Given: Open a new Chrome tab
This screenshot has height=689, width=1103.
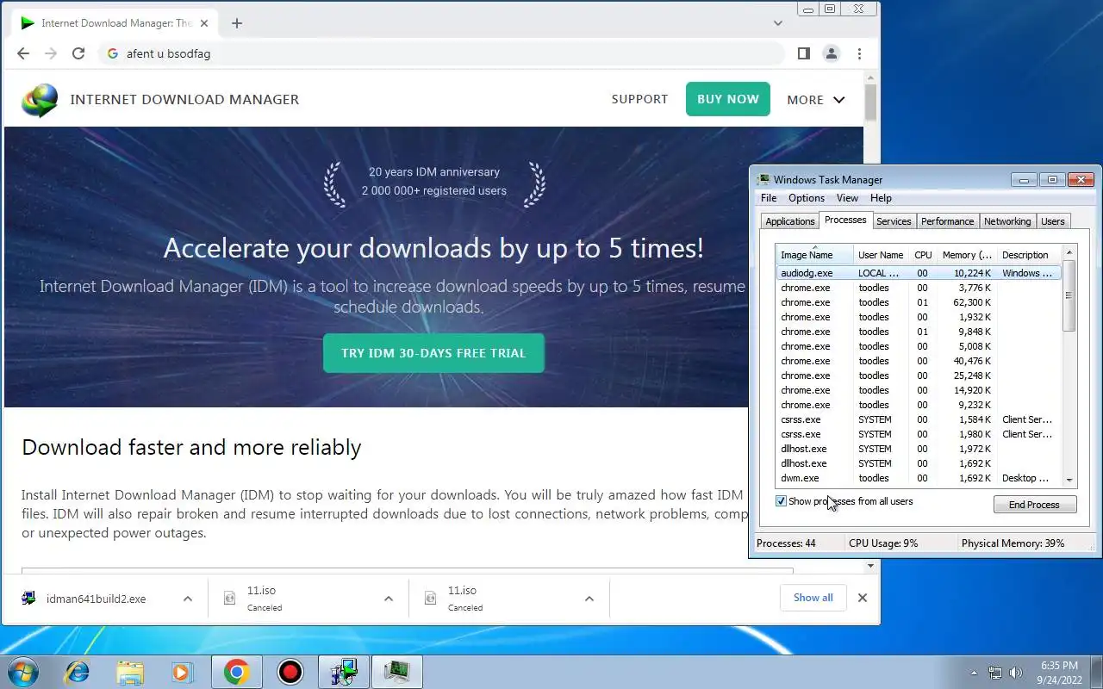Looking at the screenshot, I should [x=237, y=23].
